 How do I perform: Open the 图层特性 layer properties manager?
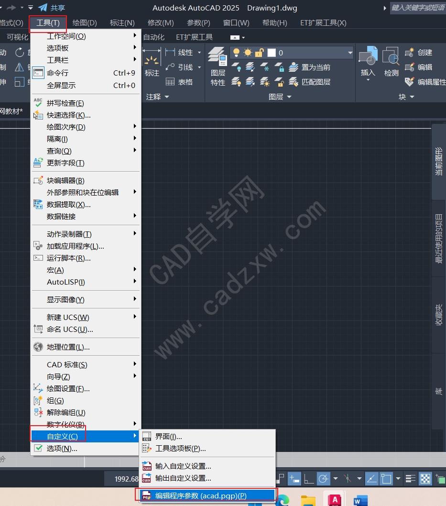pos(218,66)
